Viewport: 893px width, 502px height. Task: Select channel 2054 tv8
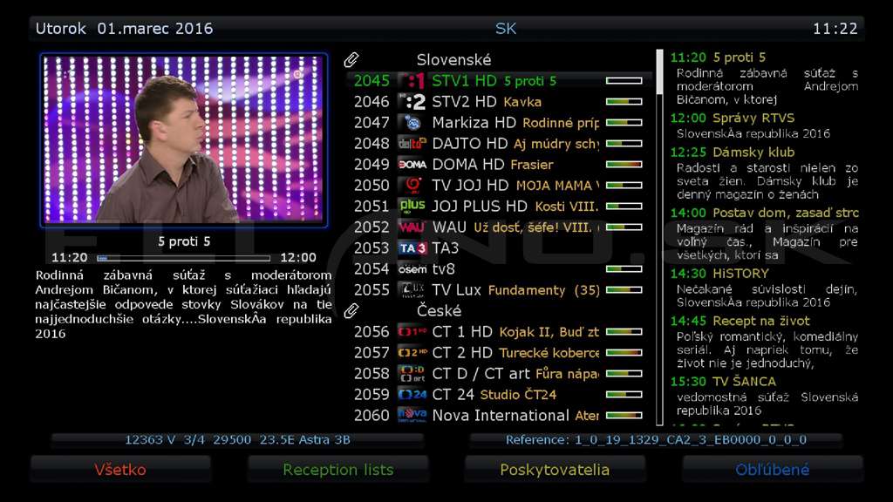pos(498,269)
